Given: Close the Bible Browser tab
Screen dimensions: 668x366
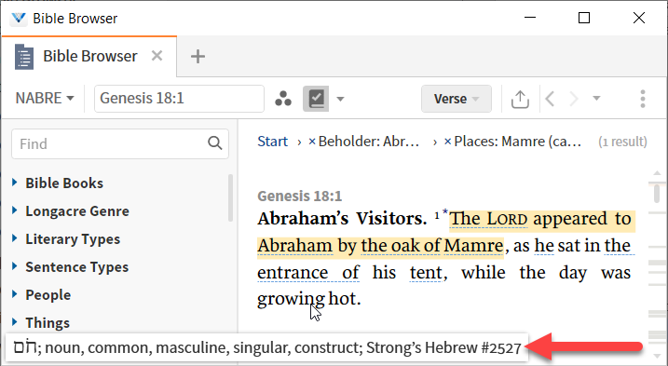Looking at the screenshot, I should (157, 56).
